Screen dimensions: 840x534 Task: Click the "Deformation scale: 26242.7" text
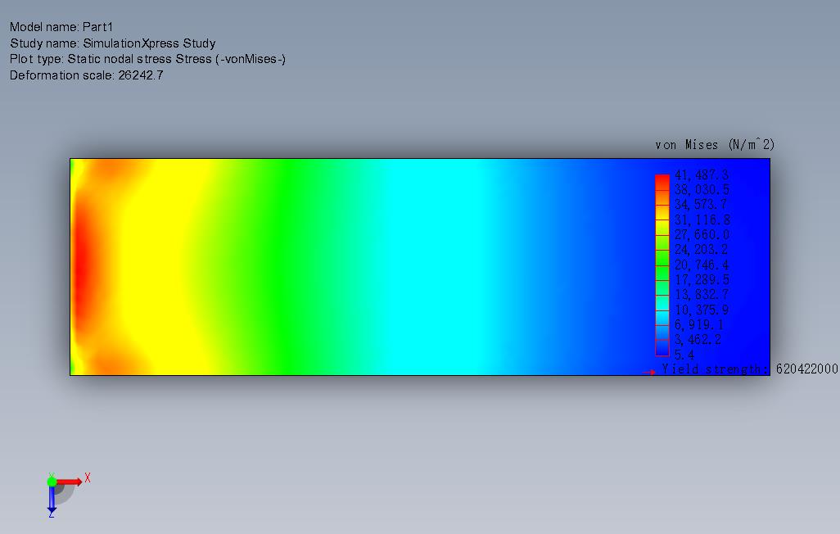pos(86,75)
